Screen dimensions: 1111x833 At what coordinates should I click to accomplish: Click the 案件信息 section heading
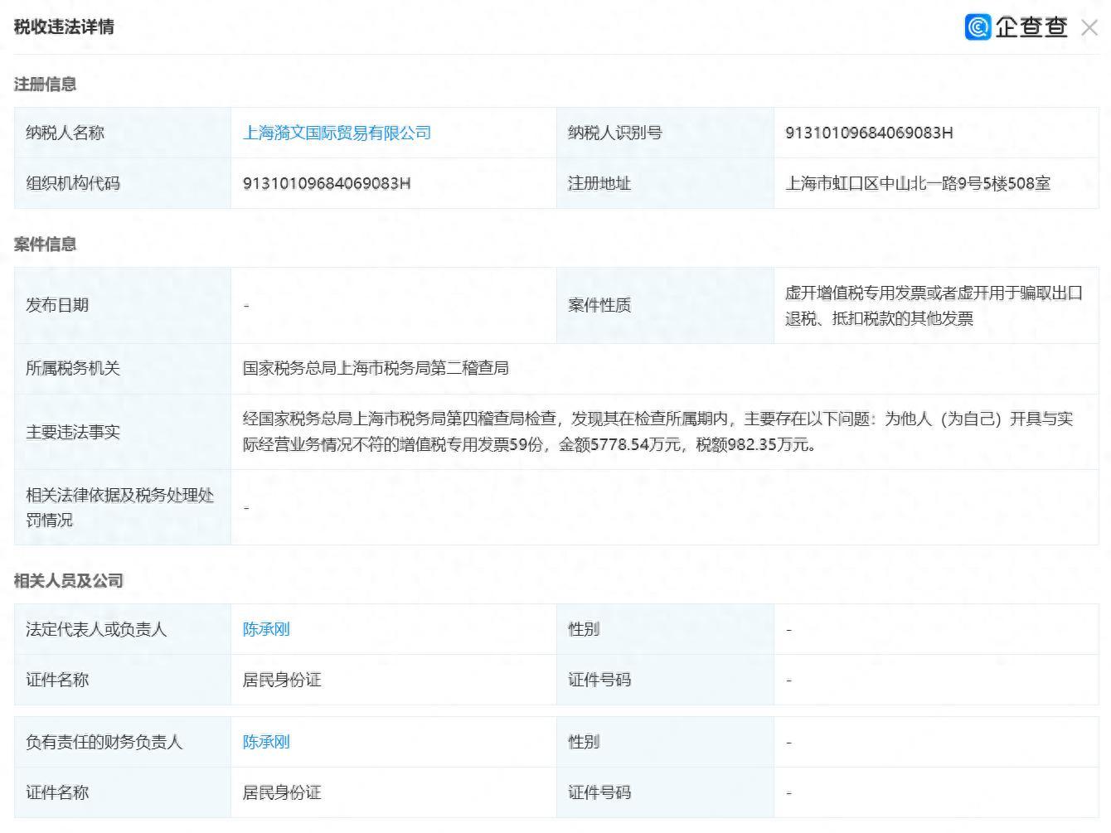45,244
